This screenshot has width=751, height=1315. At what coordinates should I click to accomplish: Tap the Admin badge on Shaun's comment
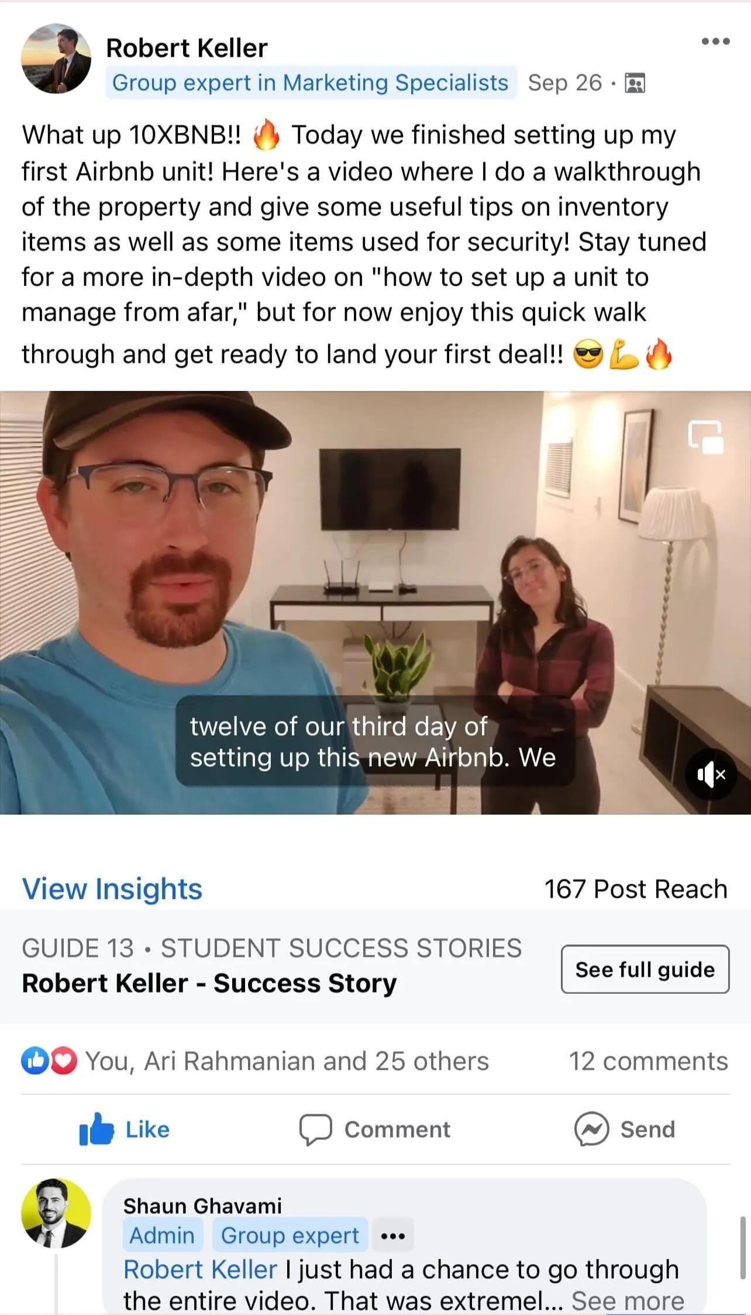tap(162, 1235)
